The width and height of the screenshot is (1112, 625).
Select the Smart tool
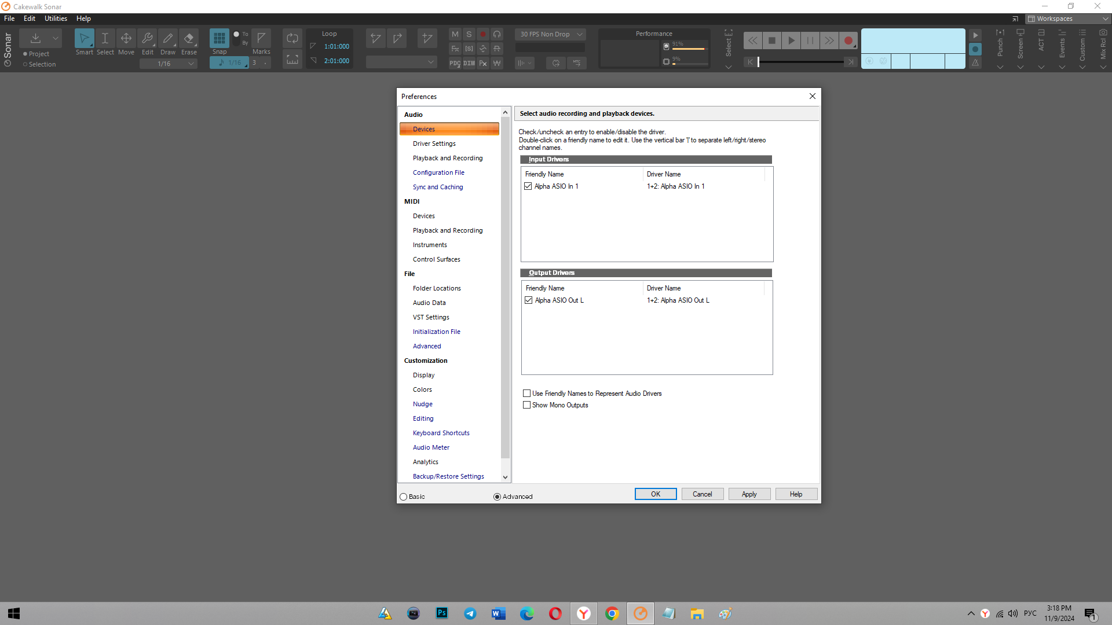pos(85,39)
